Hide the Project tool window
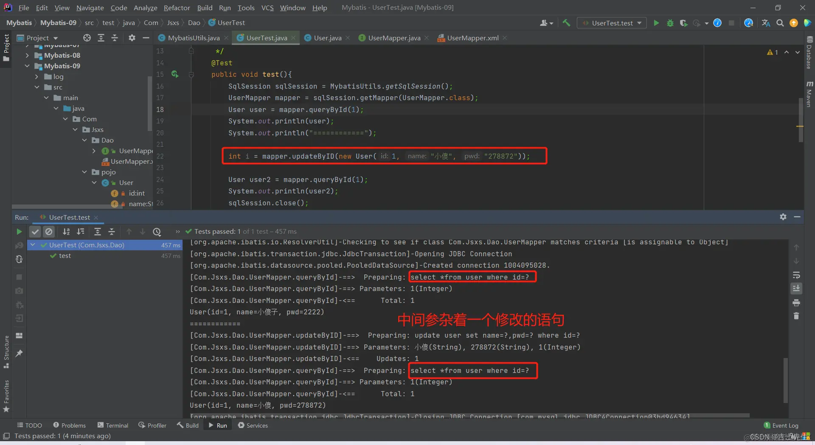 coord(146,38)
